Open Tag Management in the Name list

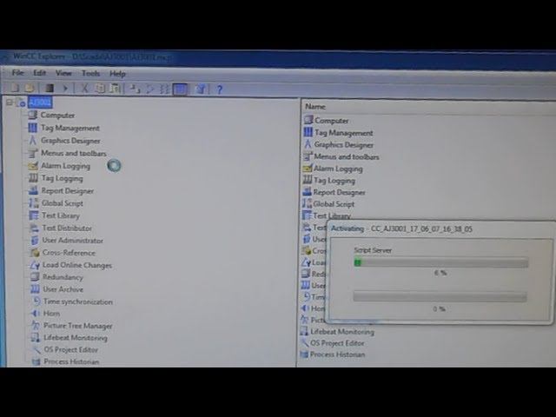click(344, 133)
